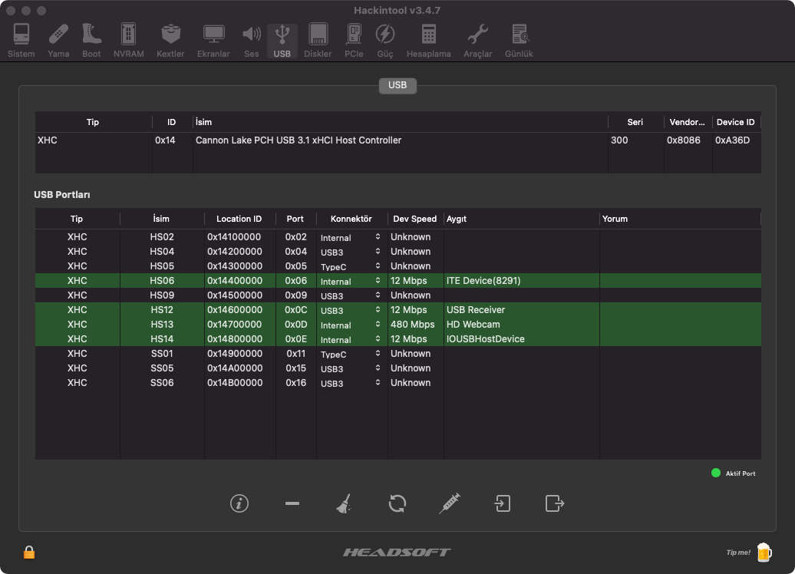Click the orange lock icon
The image size is (795, 574).
click(29, 552)
